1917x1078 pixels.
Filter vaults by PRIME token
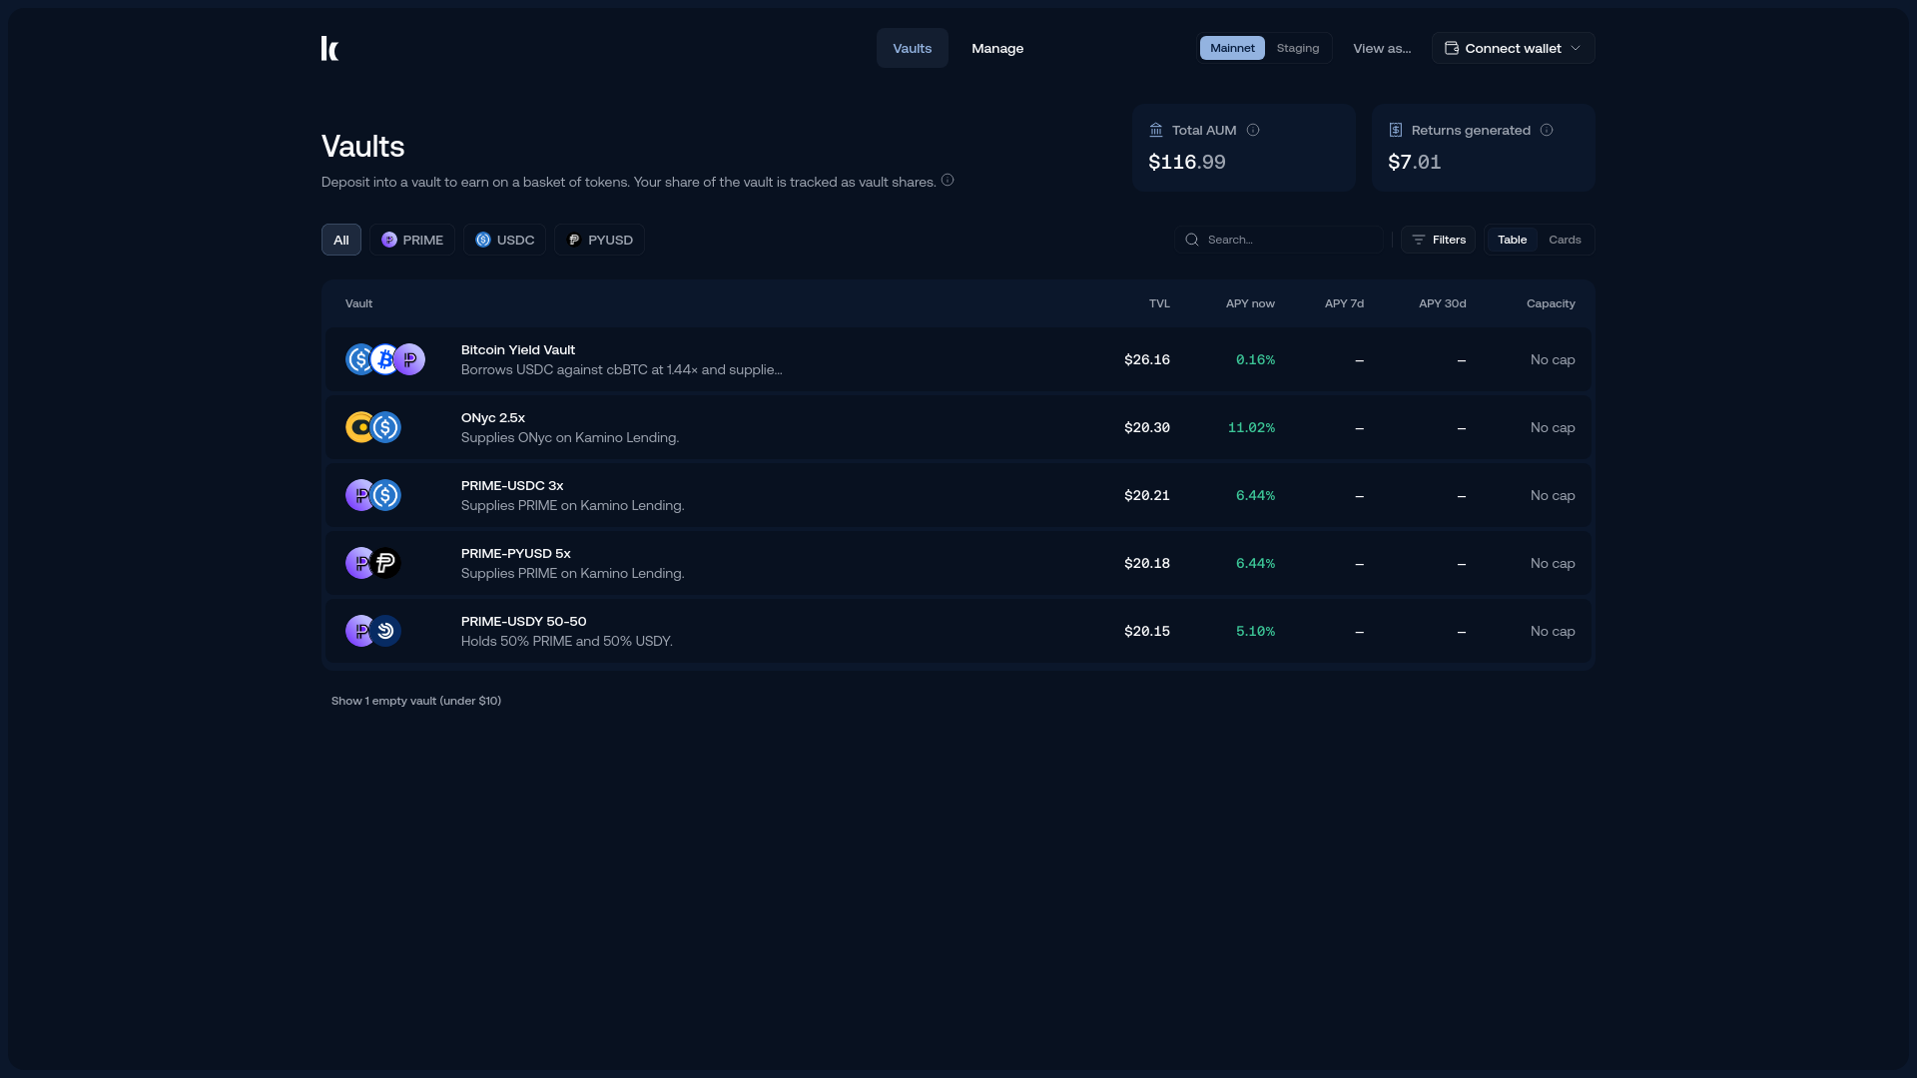(412, 240)
